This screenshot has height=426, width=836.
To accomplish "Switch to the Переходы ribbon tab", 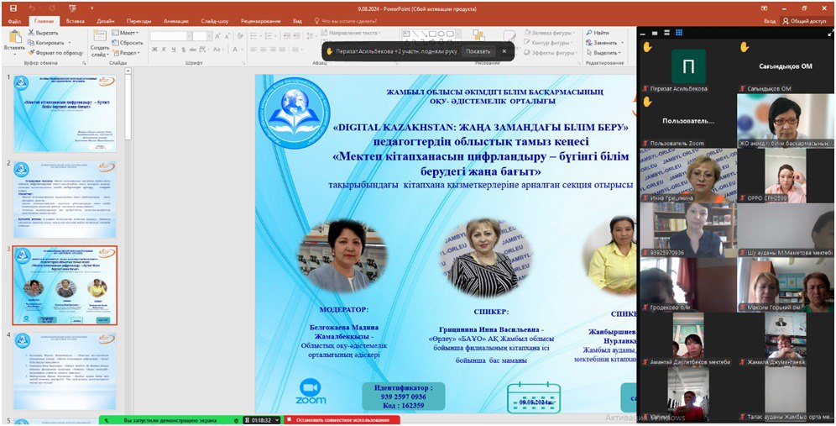I will [x=139, y=21].
